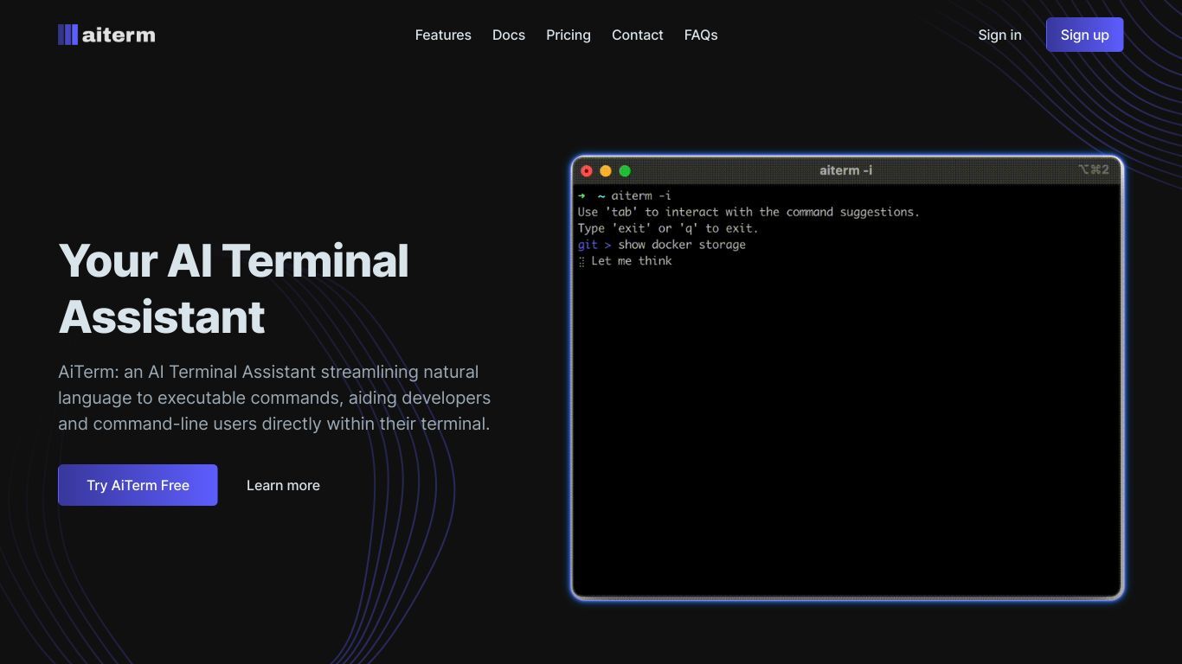This screenshot has height=664, width=1182.
Task: Click the 'Your AI Terminal Assistant' heading
Action: 234,288
